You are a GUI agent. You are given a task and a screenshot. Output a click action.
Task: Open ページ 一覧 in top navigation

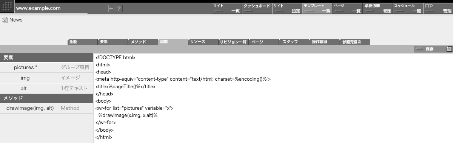point(347,8)
